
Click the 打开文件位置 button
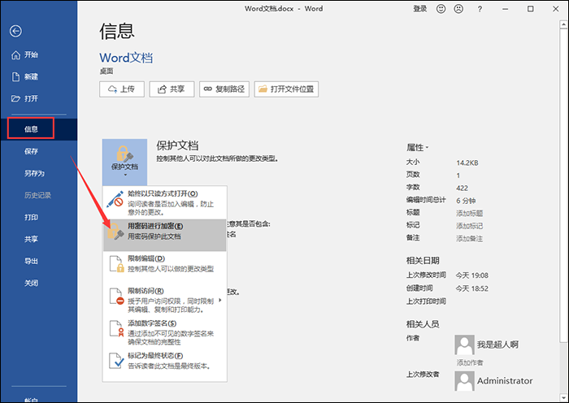point(286,89)
